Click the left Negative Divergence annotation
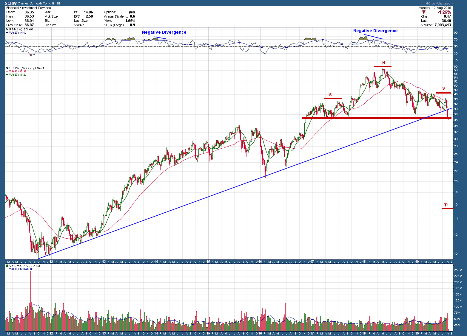The height and width of the screenshot is (336, 467). click(164, 32)
